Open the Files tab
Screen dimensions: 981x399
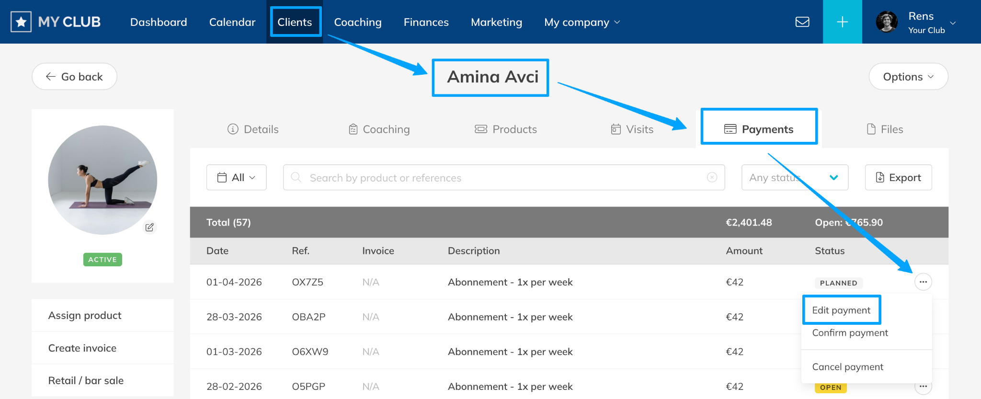885,129
